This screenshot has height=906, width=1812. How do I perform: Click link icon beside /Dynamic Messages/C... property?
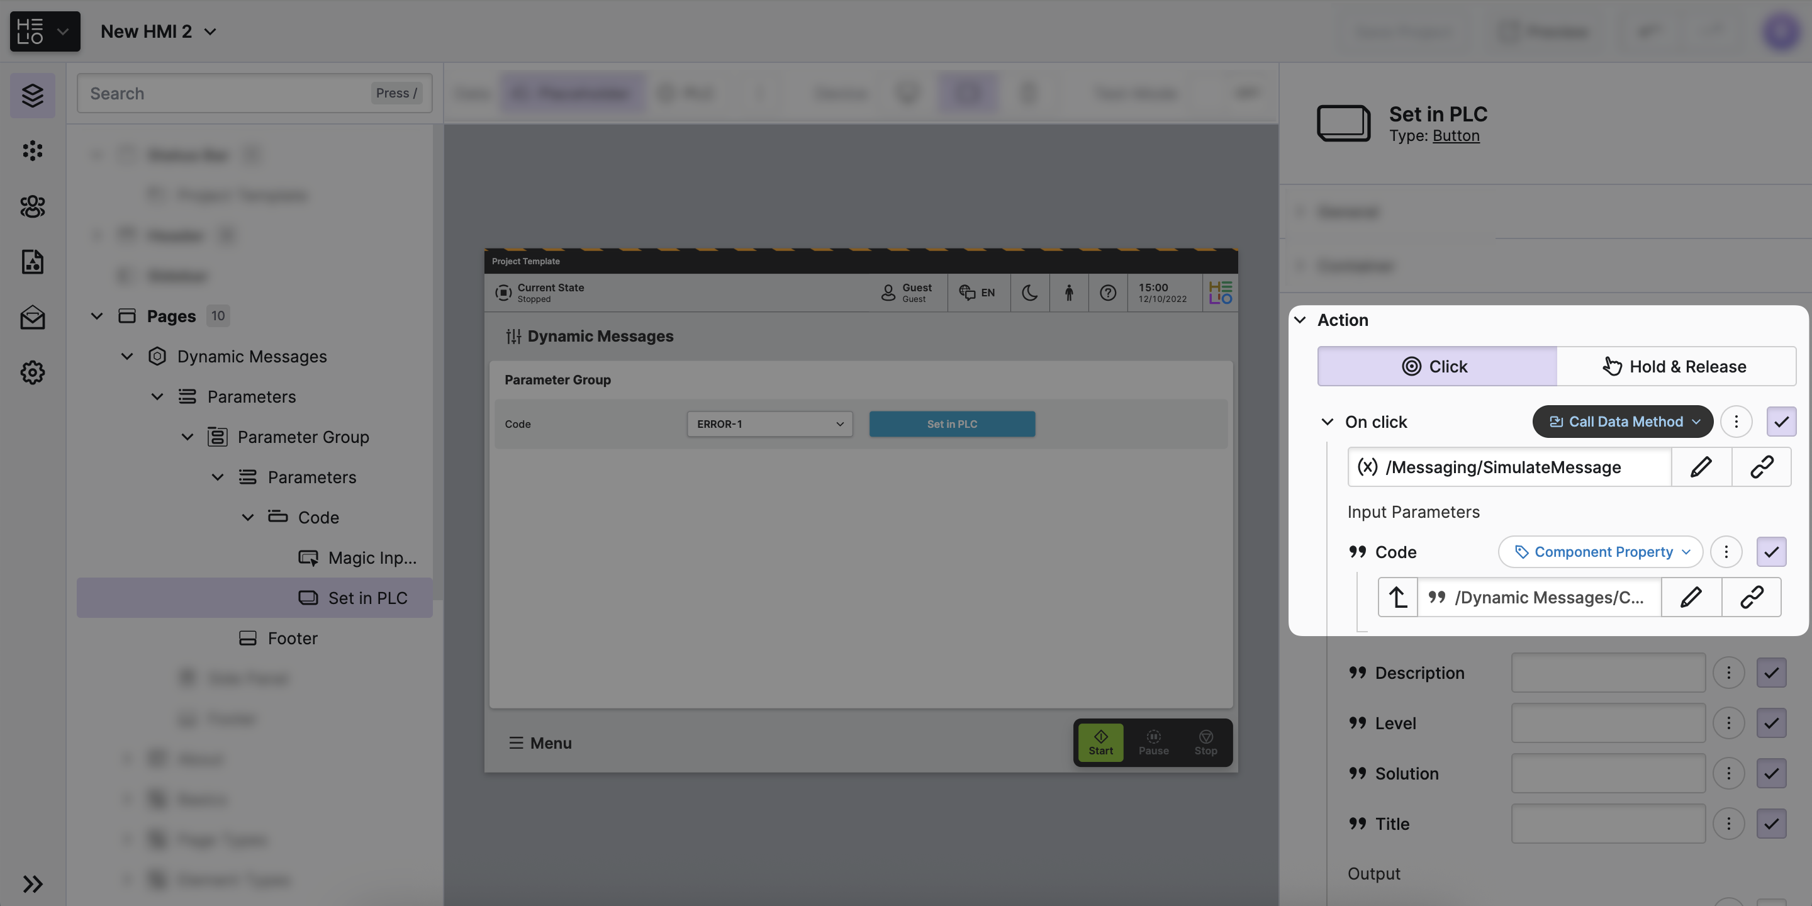pos(1752,597)
